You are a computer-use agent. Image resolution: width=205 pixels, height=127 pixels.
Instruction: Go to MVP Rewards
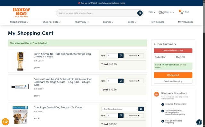[x=185, y=22]
